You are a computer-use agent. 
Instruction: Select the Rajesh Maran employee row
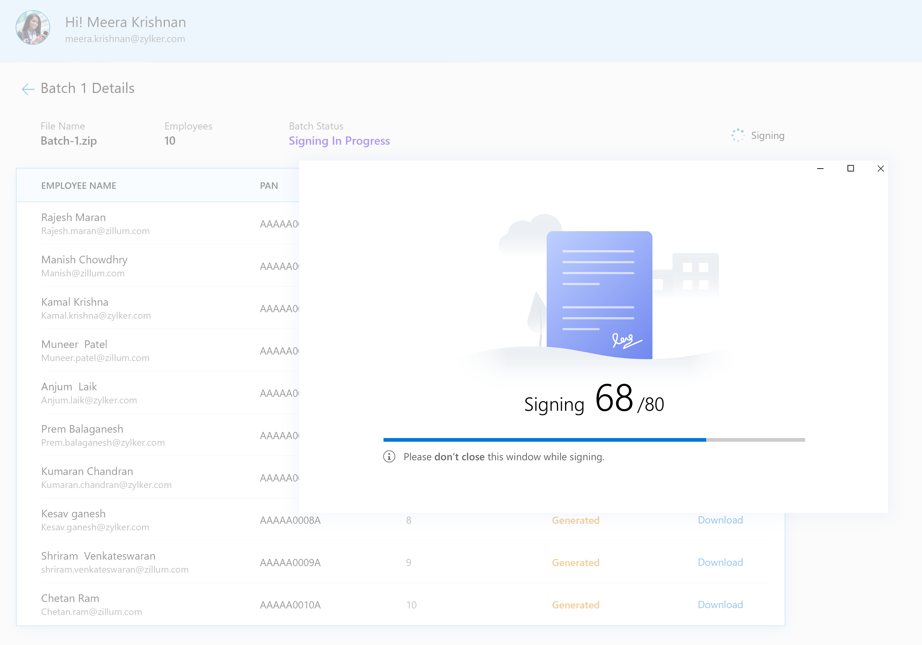click(73, 217)
